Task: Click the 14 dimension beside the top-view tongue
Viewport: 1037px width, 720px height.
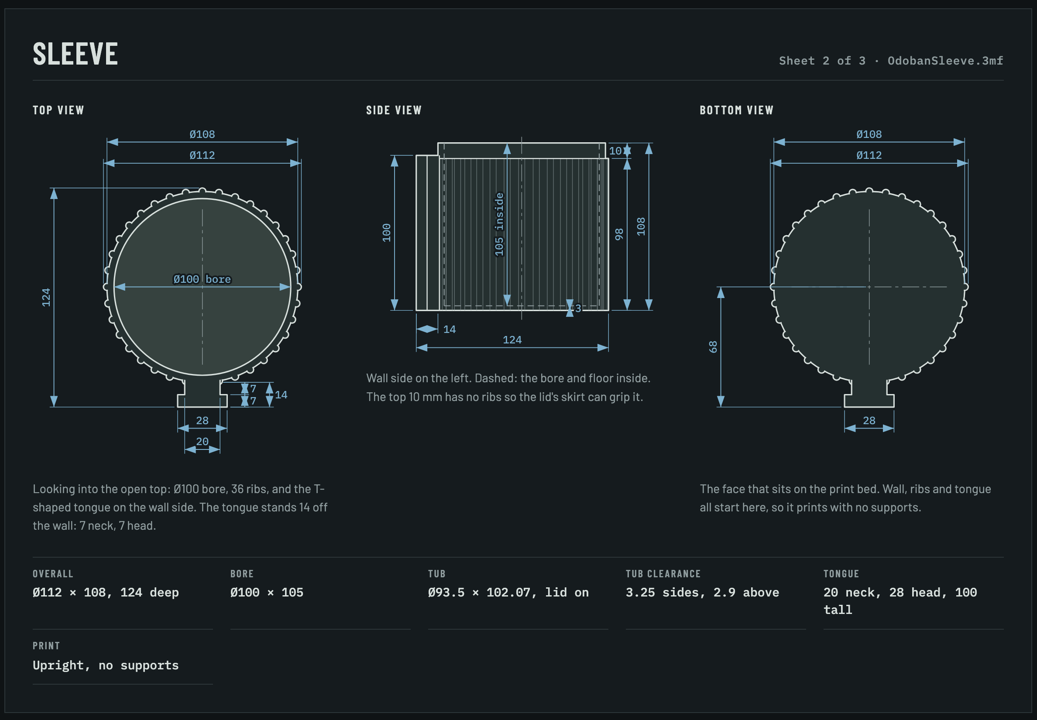Action: (281, 395)
